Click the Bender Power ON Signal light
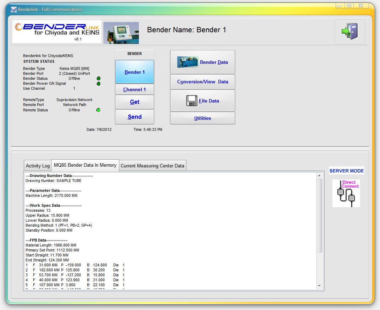The image size is (380, 310). (x=98, y=84)
